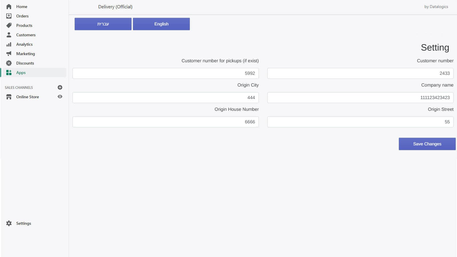Select the Origin House Number field
The width and height of the screenshot is (457, 257).
point(165,122)
